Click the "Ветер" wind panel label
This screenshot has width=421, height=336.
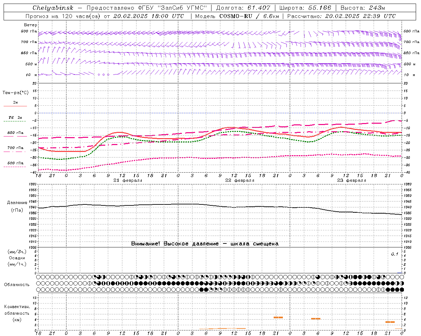click(x=30, y=25)
